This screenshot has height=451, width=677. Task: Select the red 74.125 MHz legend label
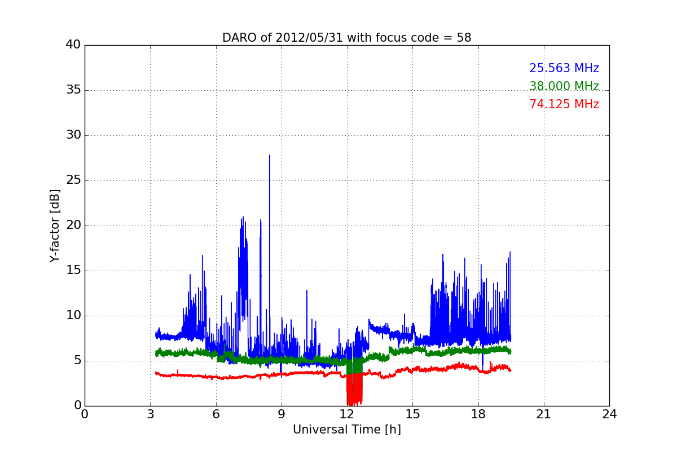pyautogui.click(x=564, y=104)
